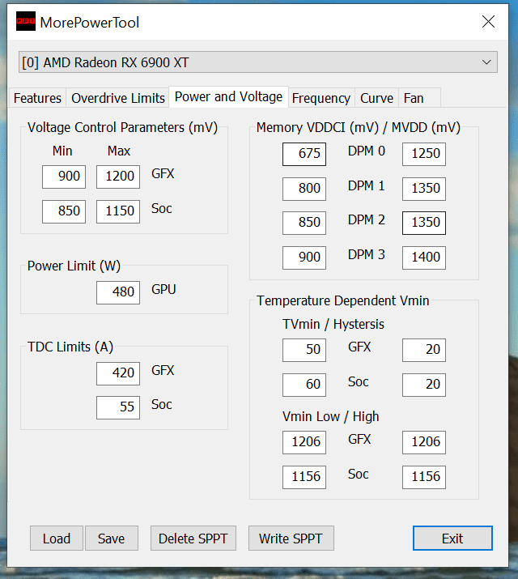
Task: Click the 'Voltage Control Parameters (mV)' label
Action: click(x=122, y=128)
